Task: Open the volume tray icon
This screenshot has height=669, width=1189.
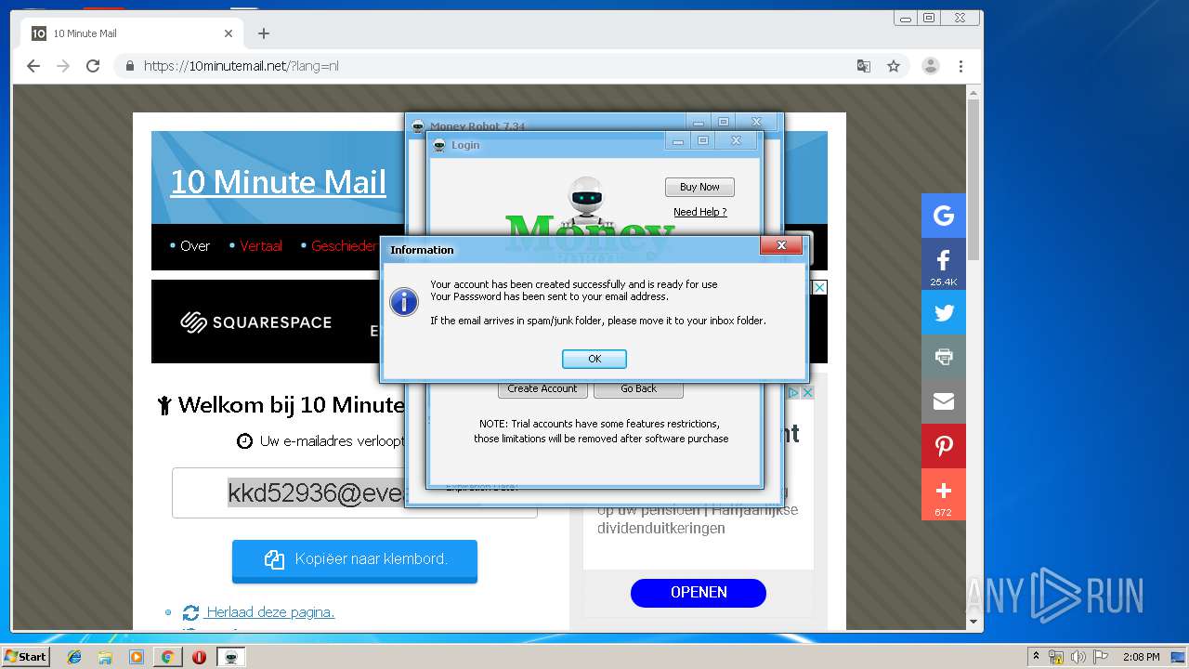Action: coord(1078,657)
